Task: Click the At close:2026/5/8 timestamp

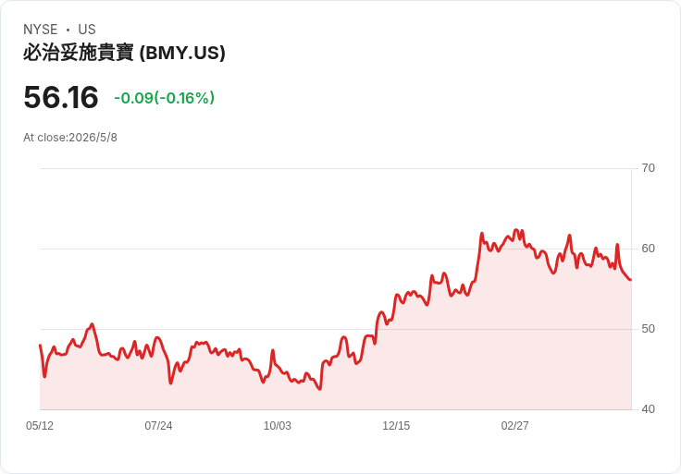Action: click(70, 138)
